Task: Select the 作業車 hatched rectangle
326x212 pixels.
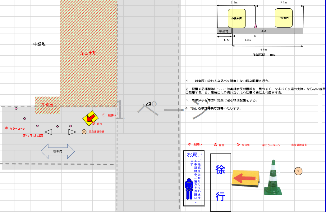Action: (47, 105)
